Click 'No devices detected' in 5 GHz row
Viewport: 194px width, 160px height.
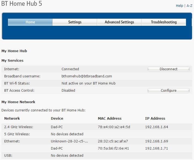click(x=67, y=134)
